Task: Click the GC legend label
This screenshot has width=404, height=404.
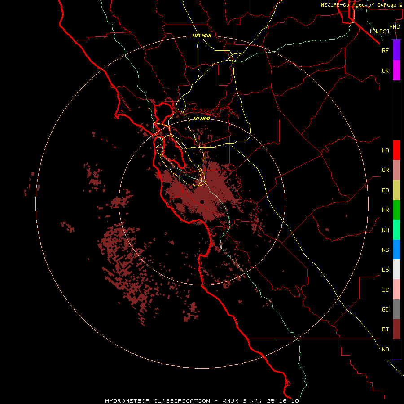Action: tap(385, 309)
